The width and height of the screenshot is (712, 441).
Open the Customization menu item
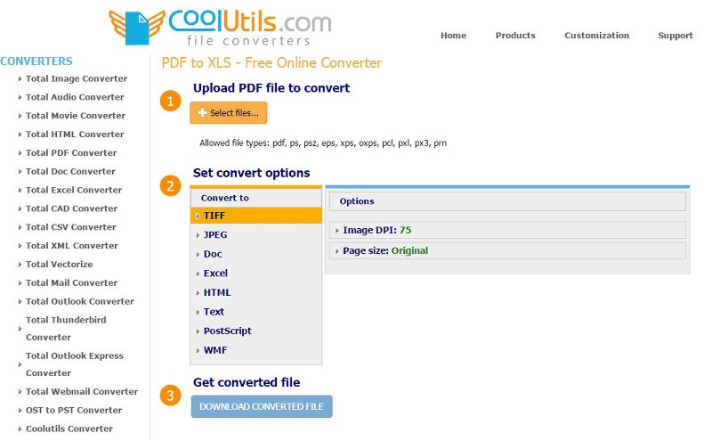tap(596, 36)
